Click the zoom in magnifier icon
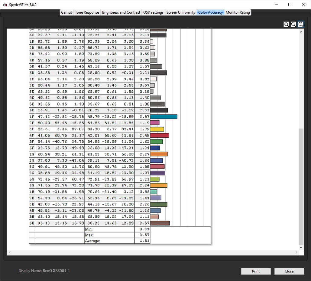Image resolution: width=311 pixels, height=281 pixels. [x=286, y=24]
